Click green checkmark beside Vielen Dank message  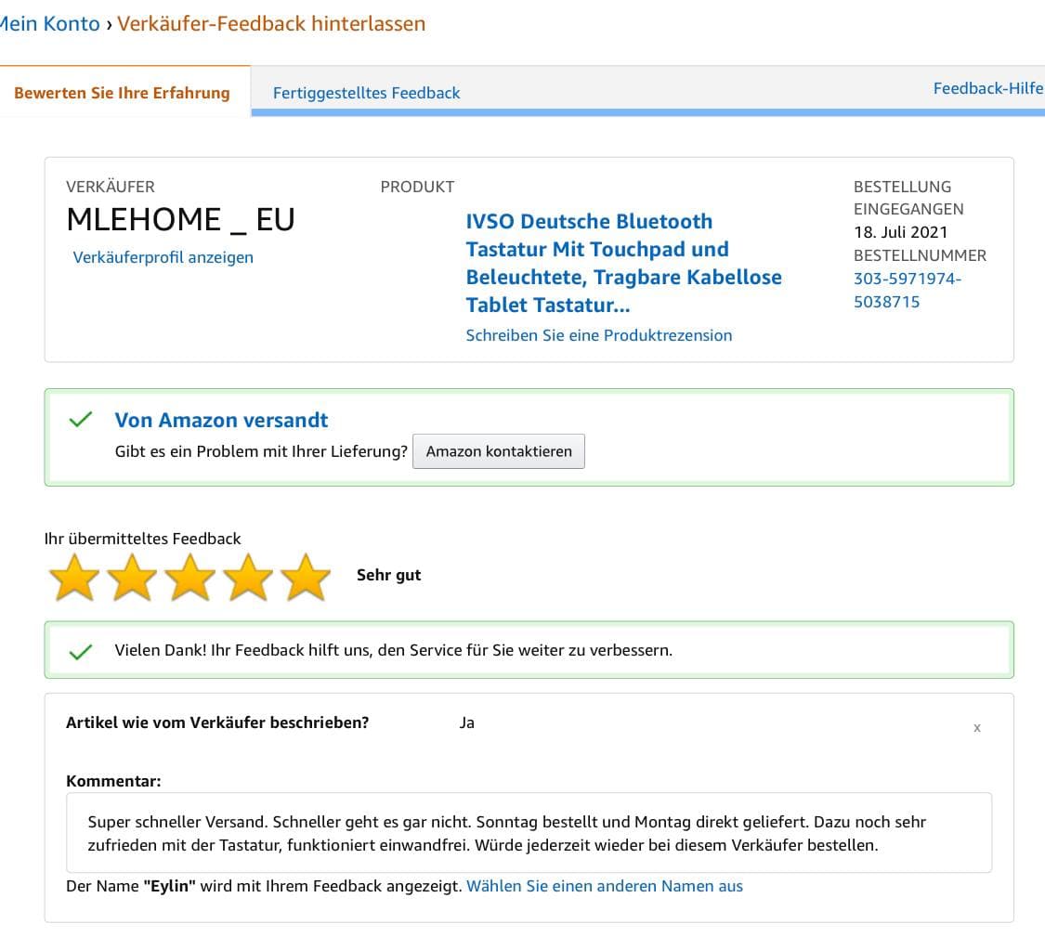point(81,651)
